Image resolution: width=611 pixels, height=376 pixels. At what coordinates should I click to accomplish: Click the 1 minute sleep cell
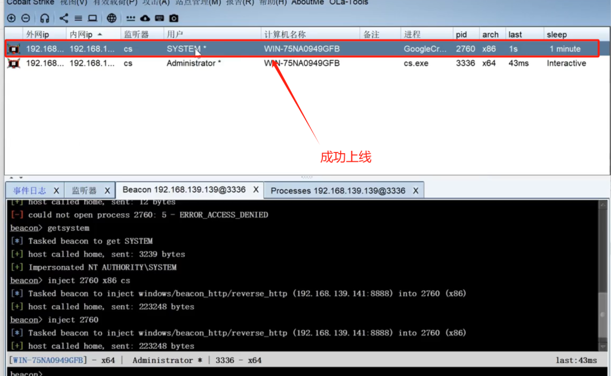click(565, 49)
